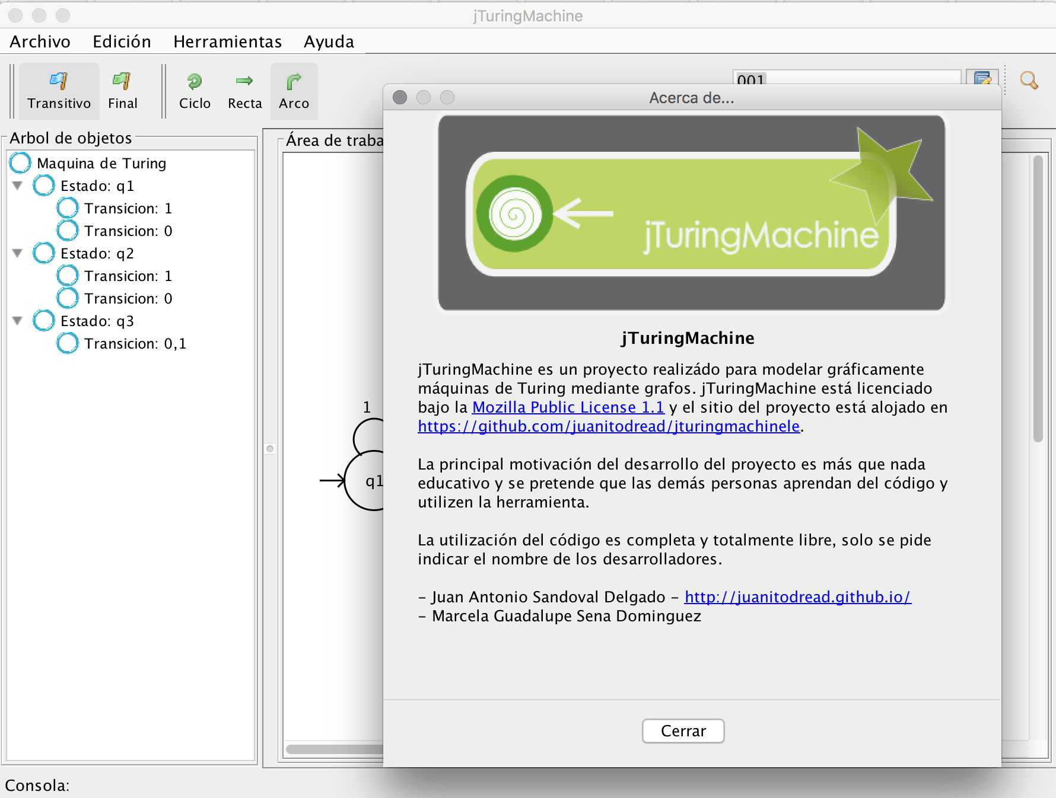The image size is (1056, 798).
Task: Click the q1 state node in work area
Action: tap(364, 481)
